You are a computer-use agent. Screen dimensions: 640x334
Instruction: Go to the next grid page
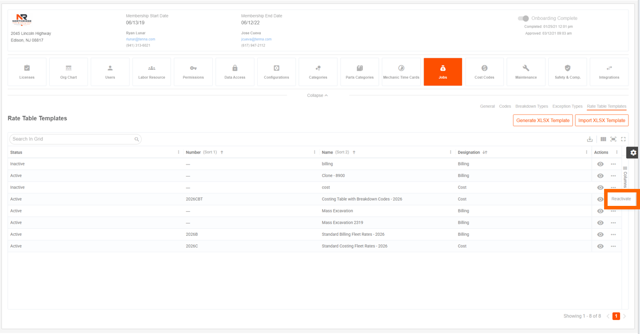[625, 316]
